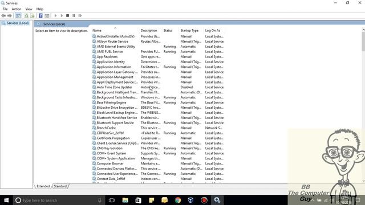The width and height of the screenshot is (365, 205).
Task: Open the Action menu
Action: click(x=17, y=9)
